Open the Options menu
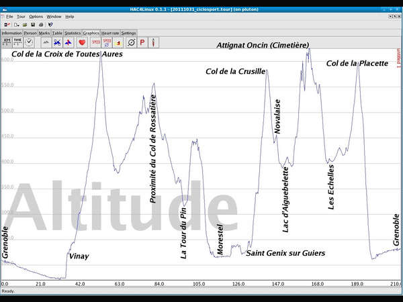 tap(36, 16)
